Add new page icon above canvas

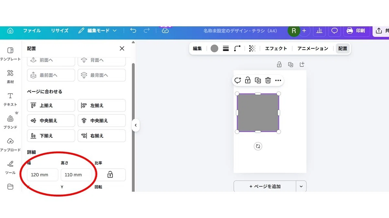pos(302,65)
